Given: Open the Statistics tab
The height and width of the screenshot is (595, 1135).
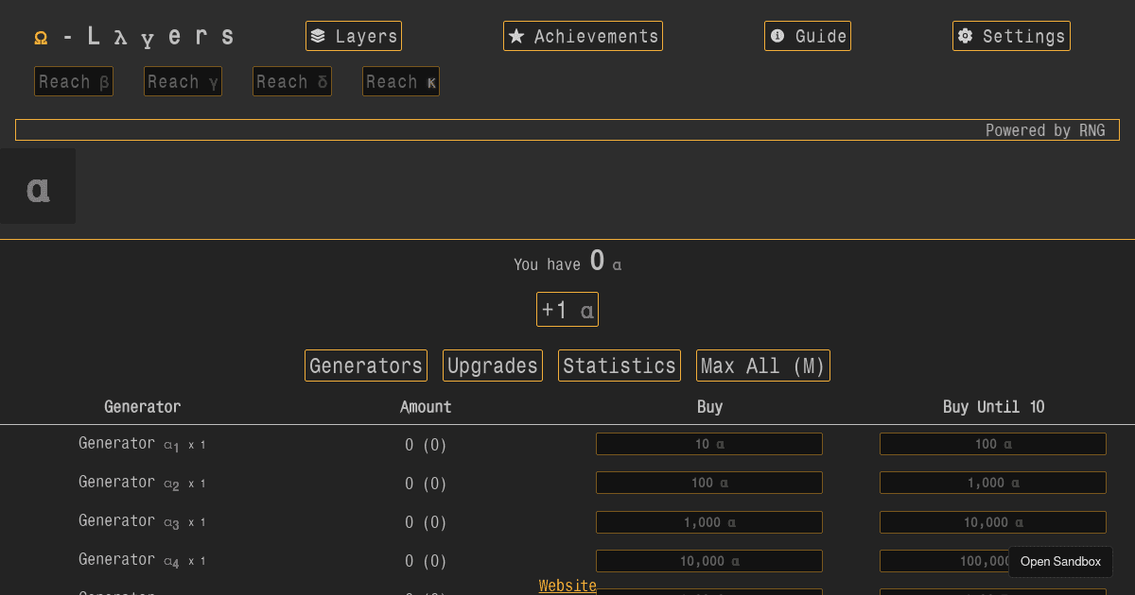Looking at the screenshot, I should (619, 365).
